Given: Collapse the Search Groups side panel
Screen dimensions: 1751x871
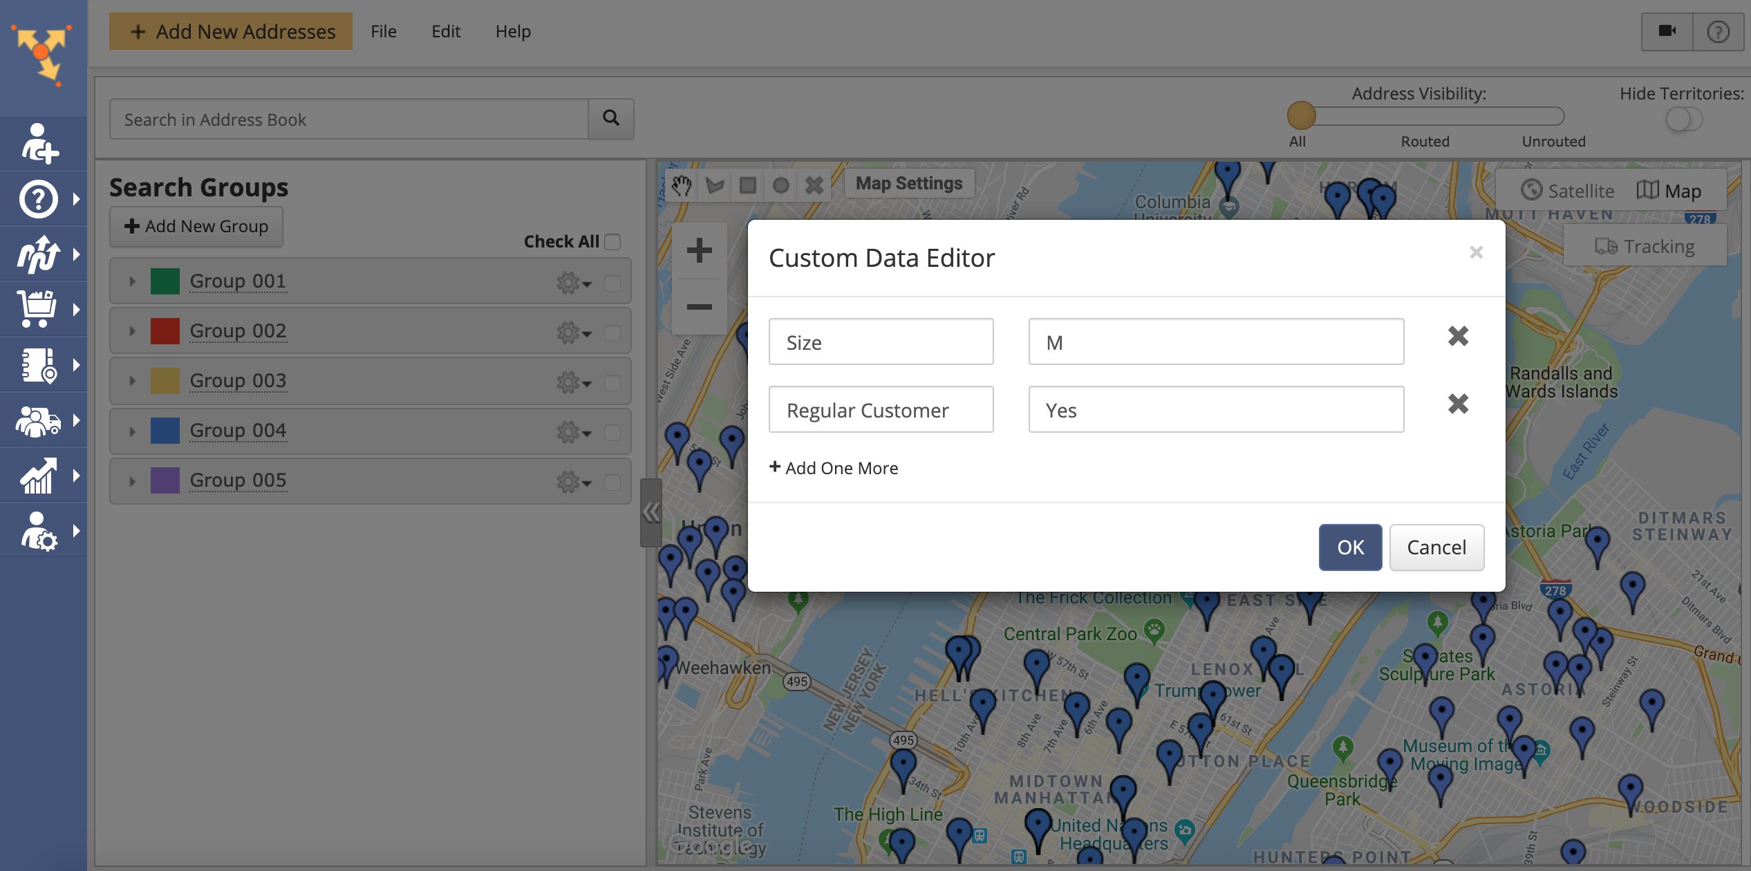Looking at the screenshot, I should [x=650, y=512].
